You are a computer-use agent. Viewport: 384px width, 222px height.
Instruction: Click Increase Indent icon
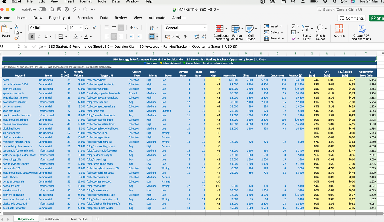pyautogui.click(x=140, y=37)
